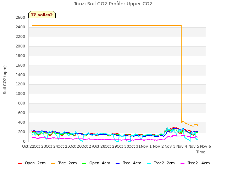Click the 2000 y-axis tick label

pyautogui.click(x=21, y=46)
